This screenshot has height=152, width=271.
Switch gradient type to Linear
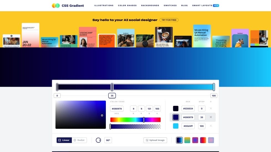(64, 140)
